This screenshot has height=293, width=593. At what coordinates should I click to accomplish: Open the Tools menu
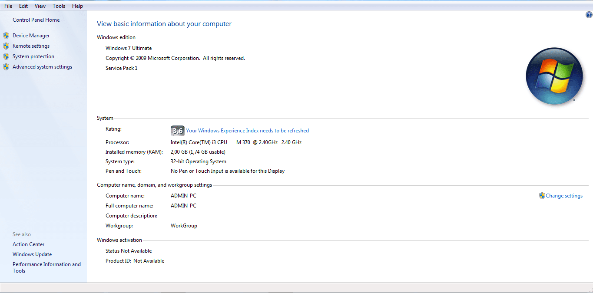59,6
